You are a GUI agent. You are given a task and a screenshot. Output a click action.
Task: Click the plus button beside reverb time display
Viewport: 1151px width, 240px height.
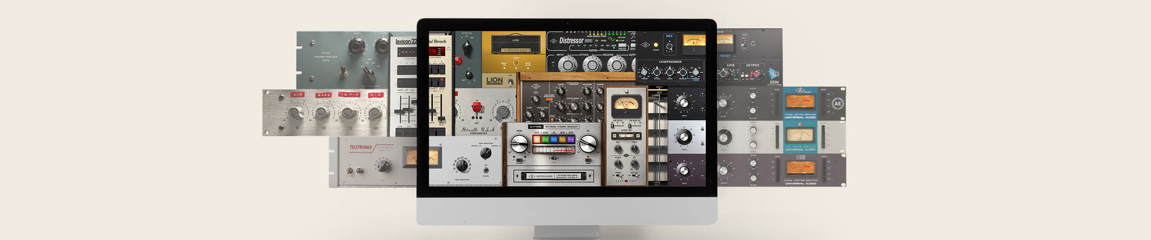point(638,136)
